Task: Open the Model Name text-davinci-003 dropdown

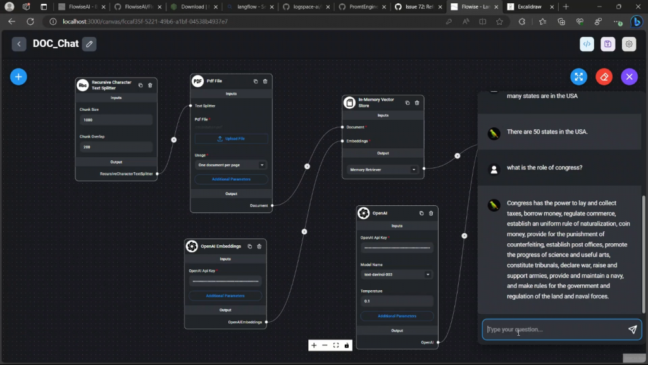Action: pyautogui.click(x=397, y=274)
